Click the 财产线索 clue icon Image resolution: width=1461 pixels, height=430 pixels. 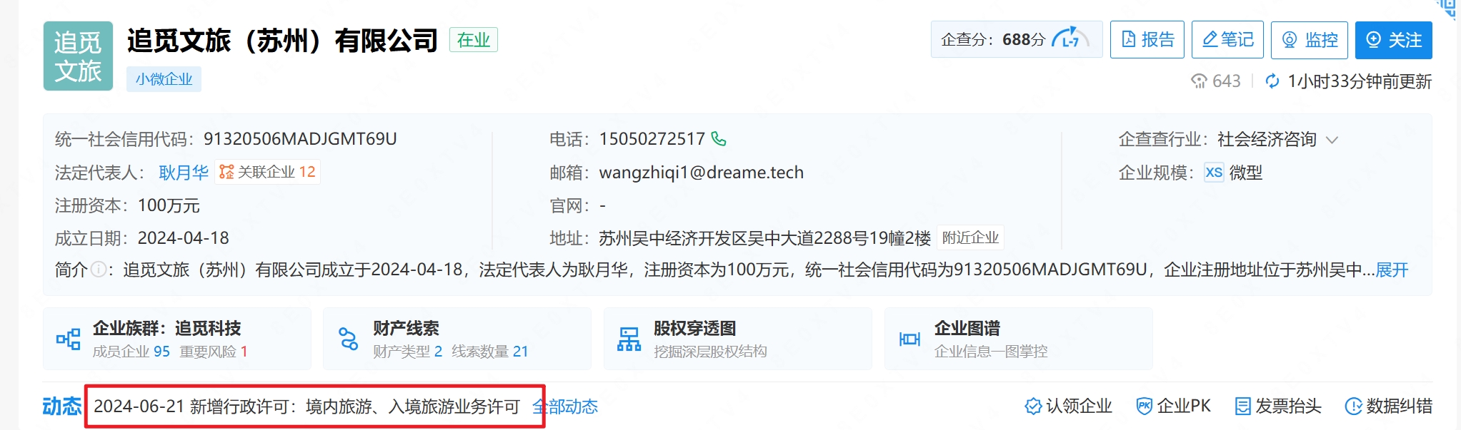tap(349, 339)
